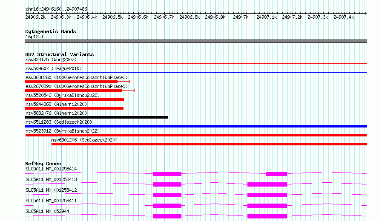
Task: Click the red bar under esv3638260
Action: [x=71, y=82]
